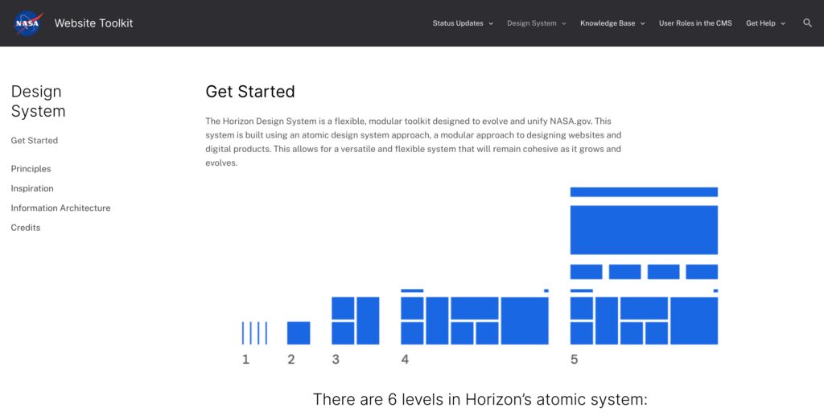Open Information Architecture sidebar link
The image size is (824, 416).
[60, 208]
